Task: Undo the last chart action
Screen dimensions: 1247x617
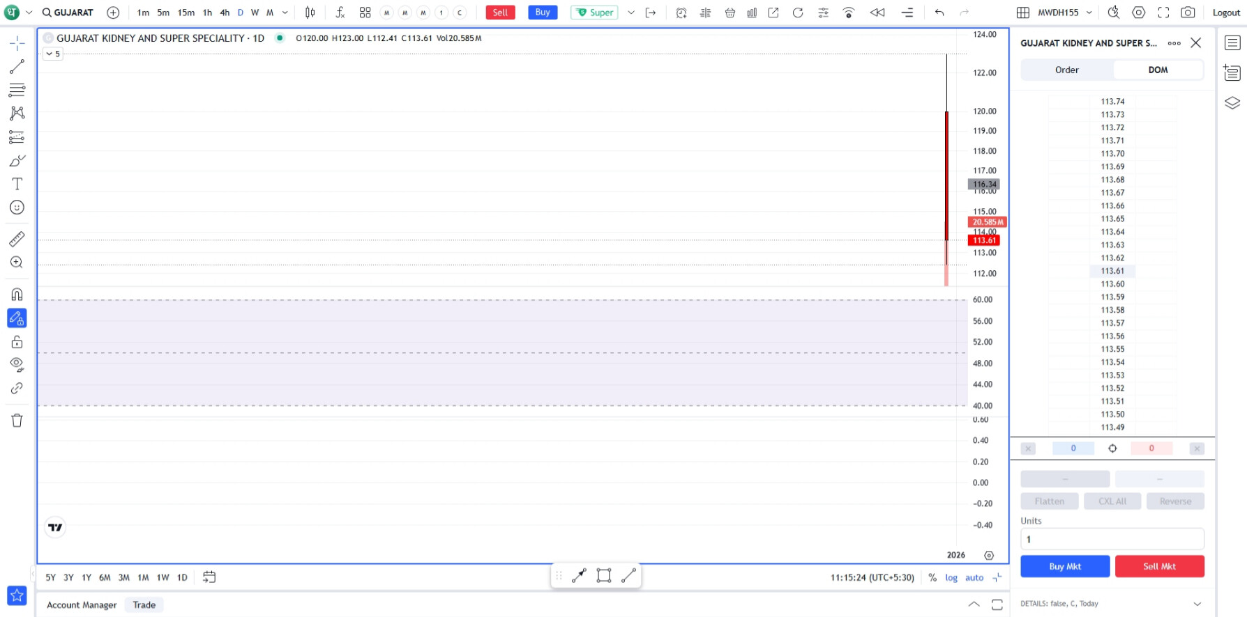Action: tap(939, 13)
